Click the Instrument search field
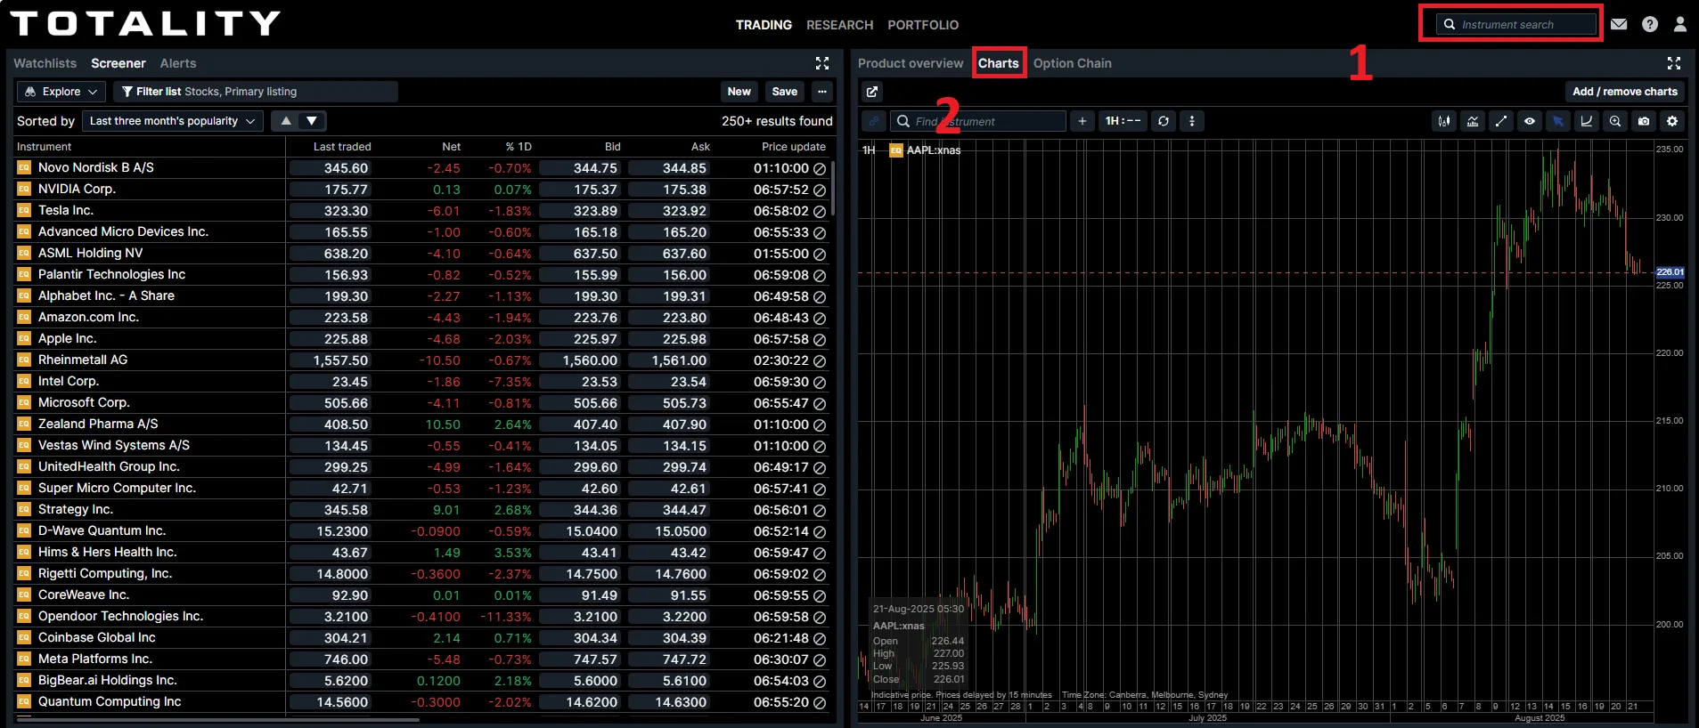The image size is (1699, 728). click(1517, 24)
